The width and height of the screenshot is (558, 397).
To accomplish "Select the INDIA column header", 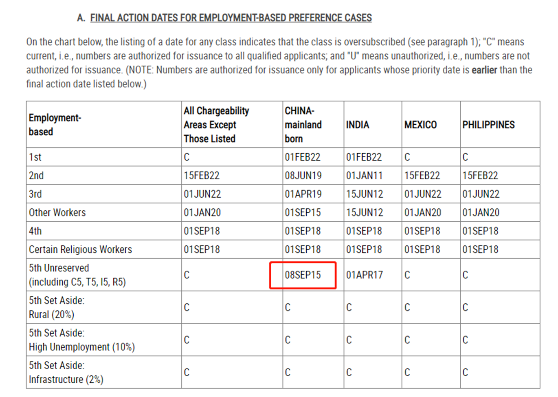I will coord(357,125).
